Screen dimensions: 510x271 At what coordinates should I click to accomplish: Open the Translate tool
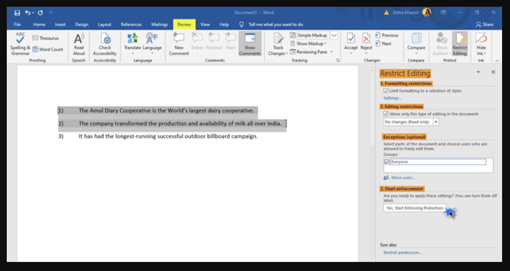coord(132,44)
